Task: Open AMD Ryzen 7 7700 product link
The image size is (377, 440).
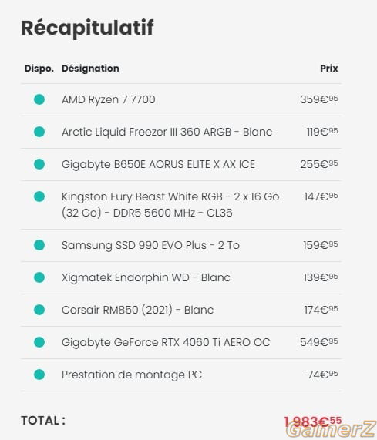Action: [x=109, y=99]
